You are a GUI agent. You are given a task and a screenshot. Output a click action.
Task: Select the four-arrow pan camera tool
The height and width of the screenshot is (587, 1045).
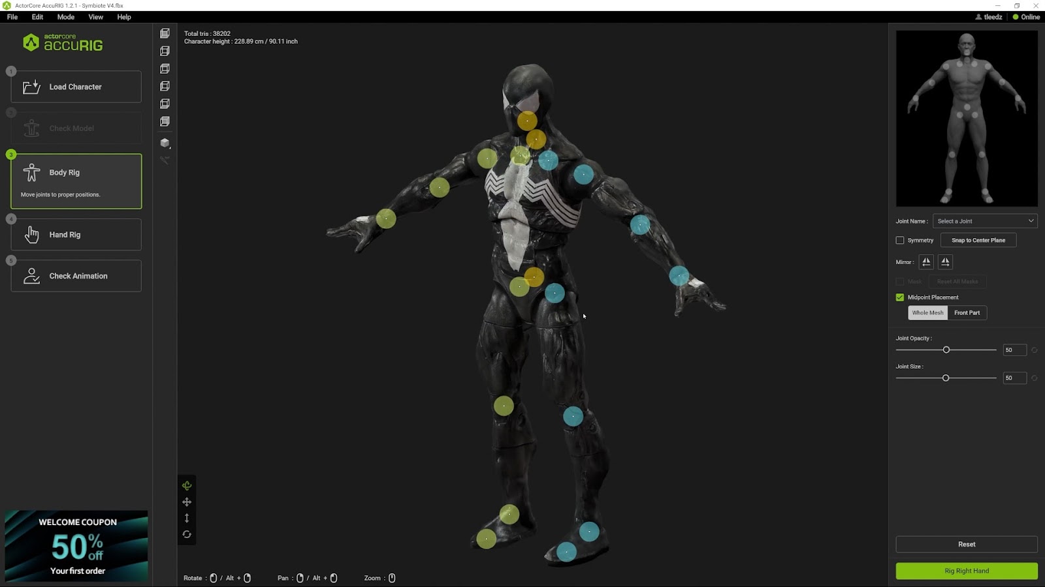click(187, 502)
